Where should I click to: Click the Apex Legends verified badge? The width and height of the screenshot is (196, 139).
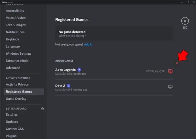point(79,70)
